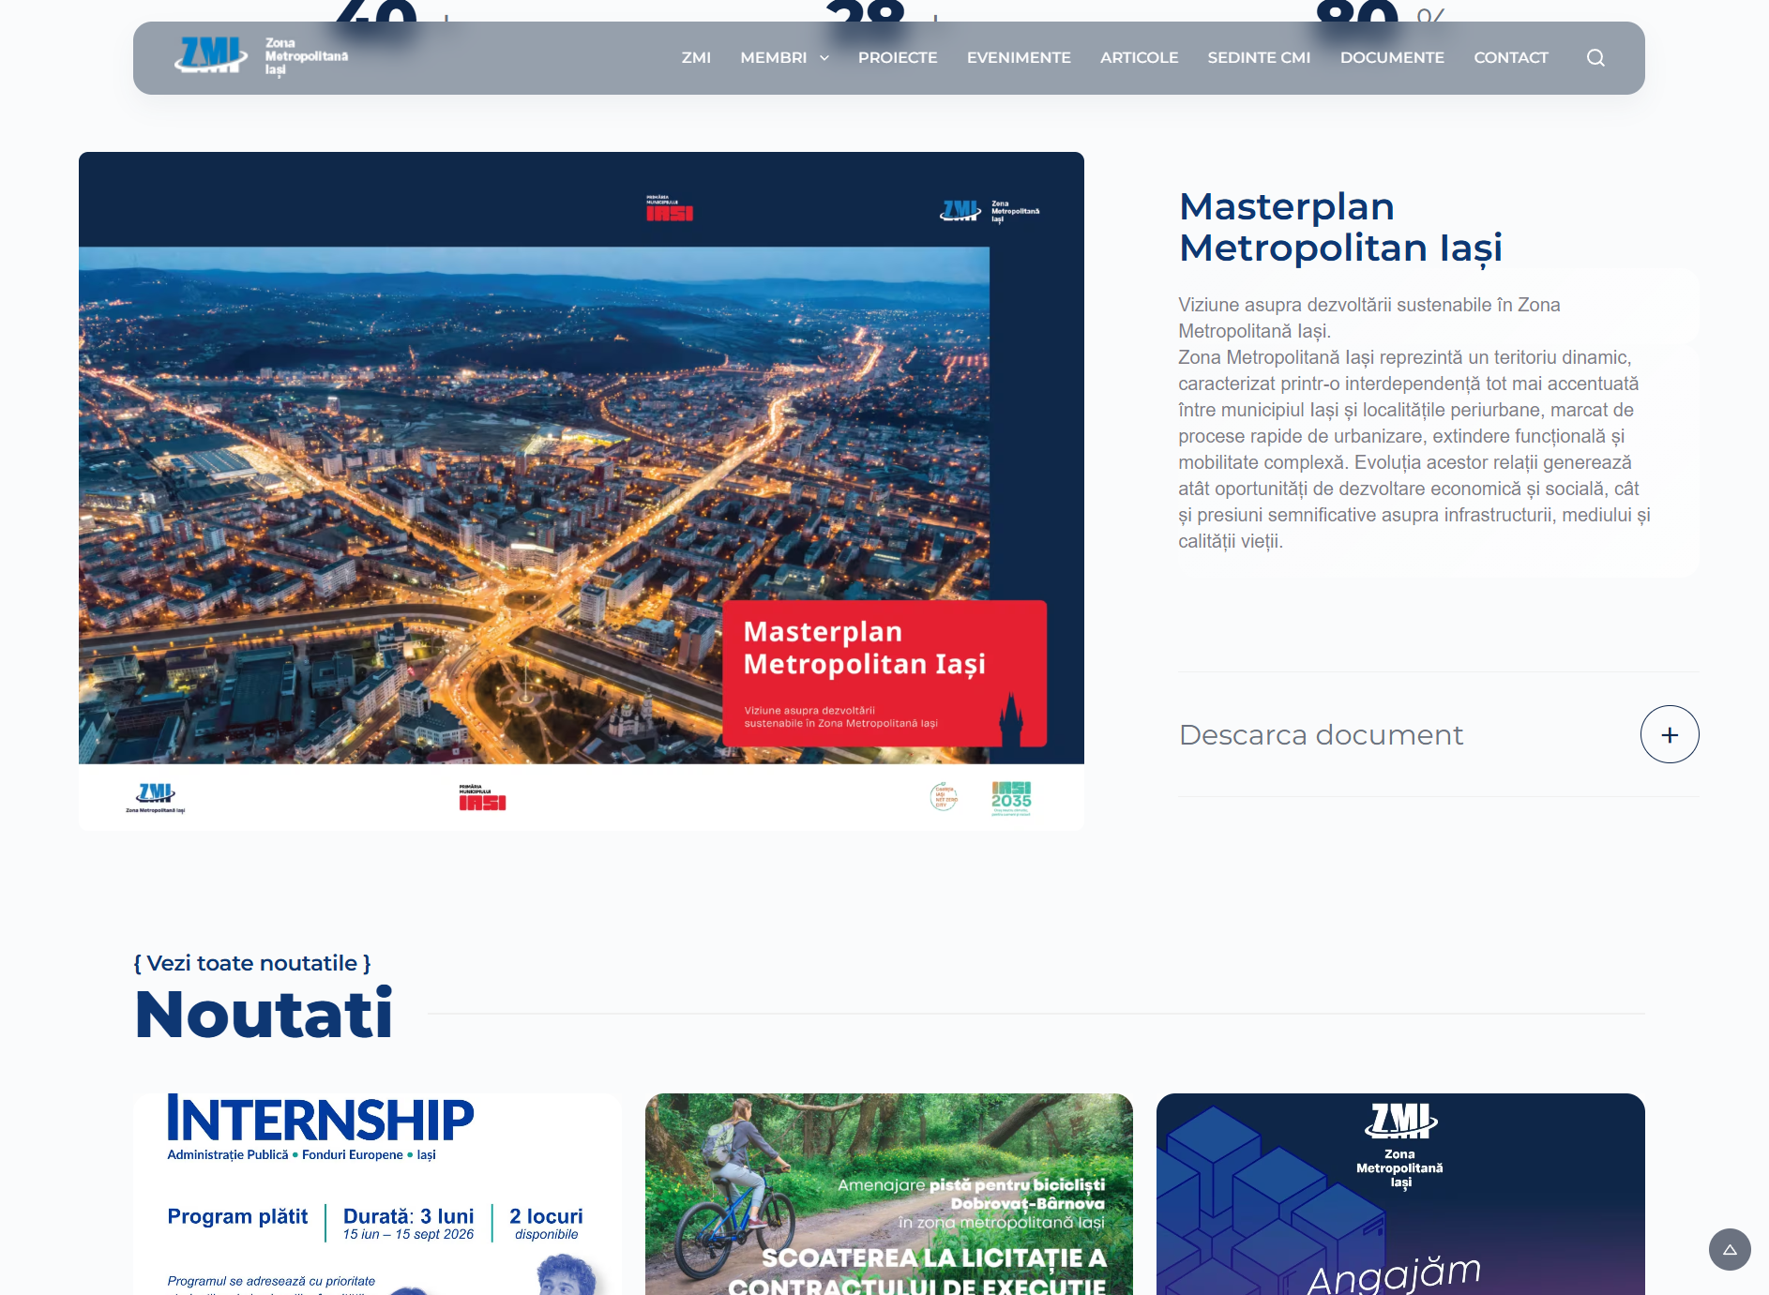Open the search icon in the navbar
The width and height of the screenshot is (1769, 1295).
[x=1595, y=58]
